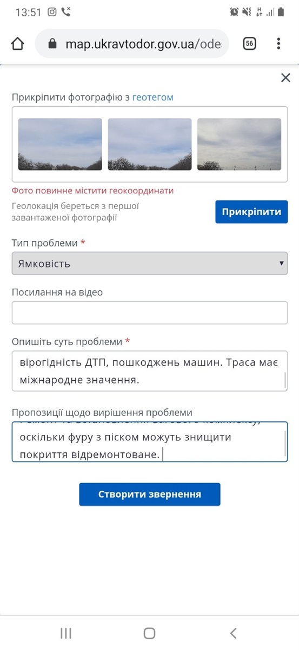Tap the Instagram notification icon in status bar

pos(52,11)
